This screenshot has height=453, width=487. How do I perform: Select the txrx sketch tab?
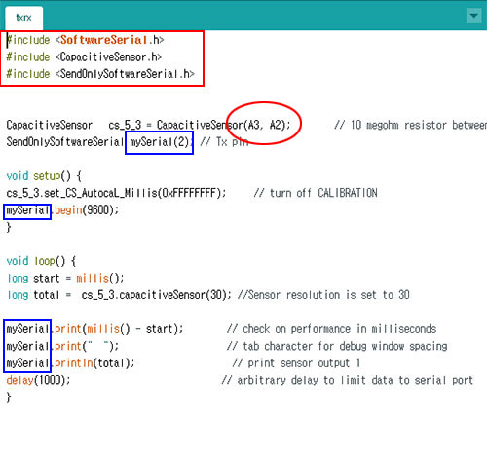coord(23,18)
